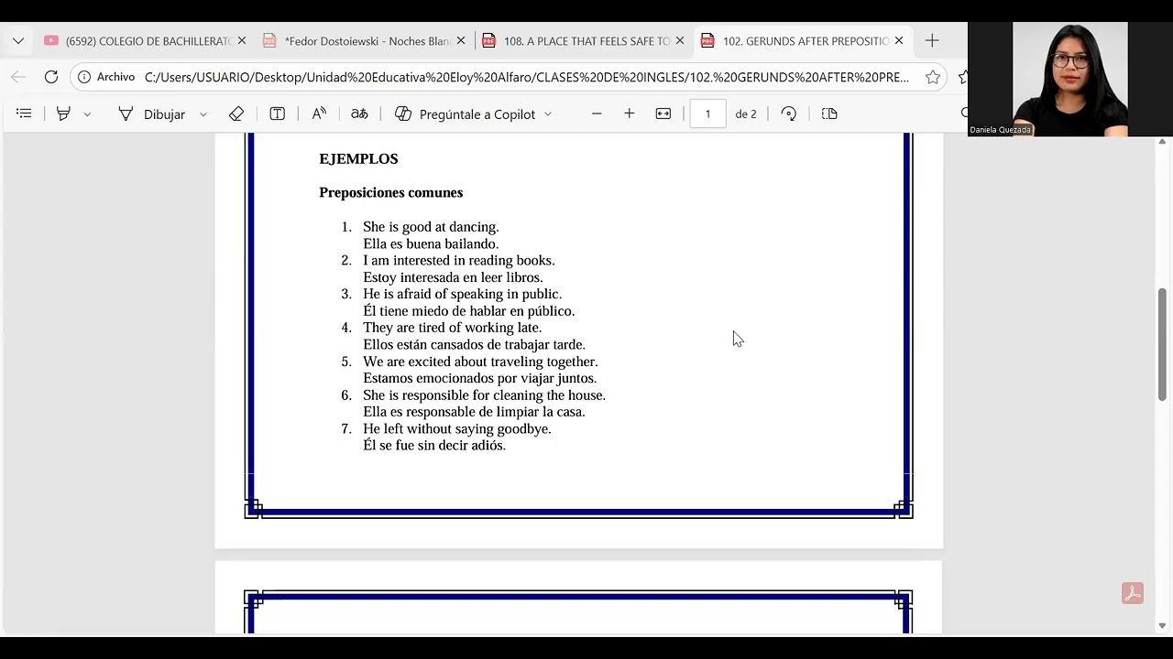Click 'Estoy interesada en leer libros.'

[x=453, y=277]
